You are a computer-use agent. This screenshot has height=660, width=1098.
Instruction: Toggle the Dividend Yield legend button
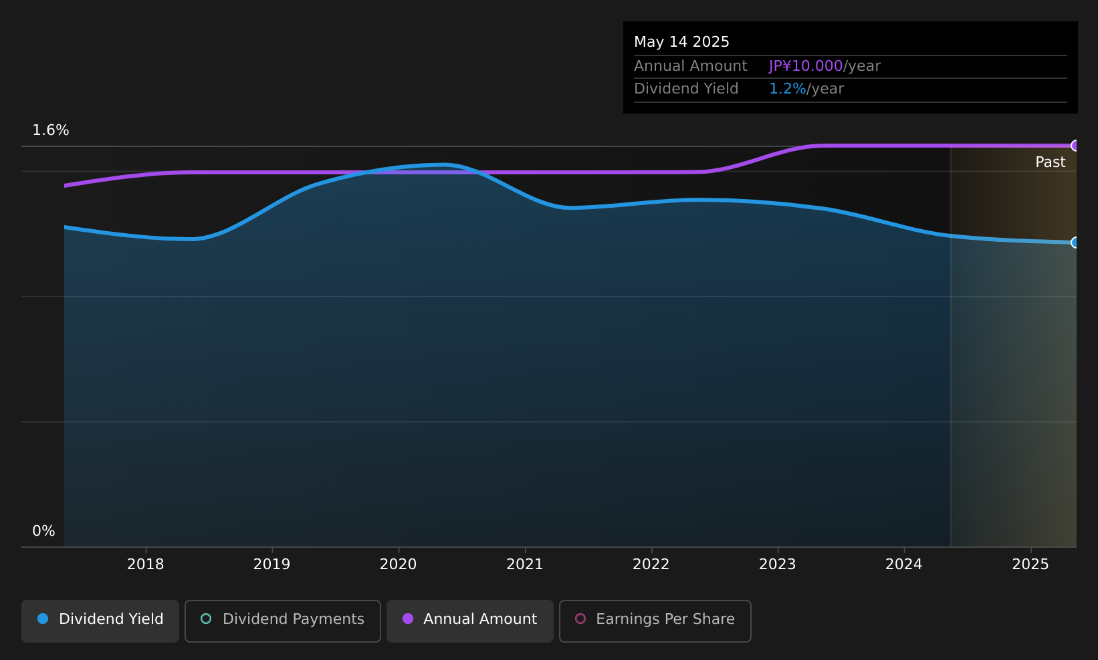click(x=100, y=621)
